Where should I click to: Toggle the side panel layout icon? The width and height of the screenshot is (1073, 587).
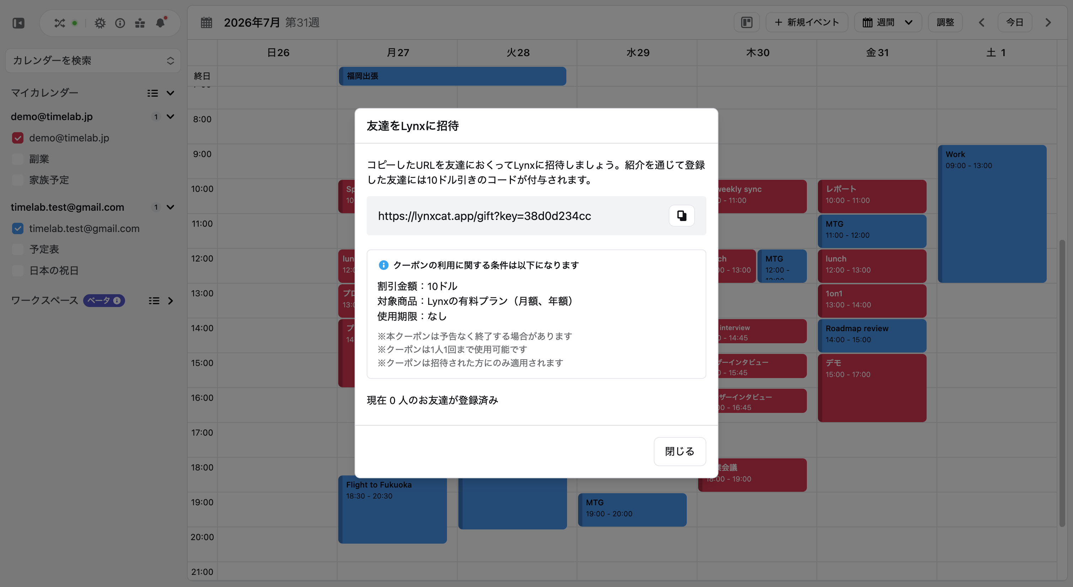coord(746,22)
